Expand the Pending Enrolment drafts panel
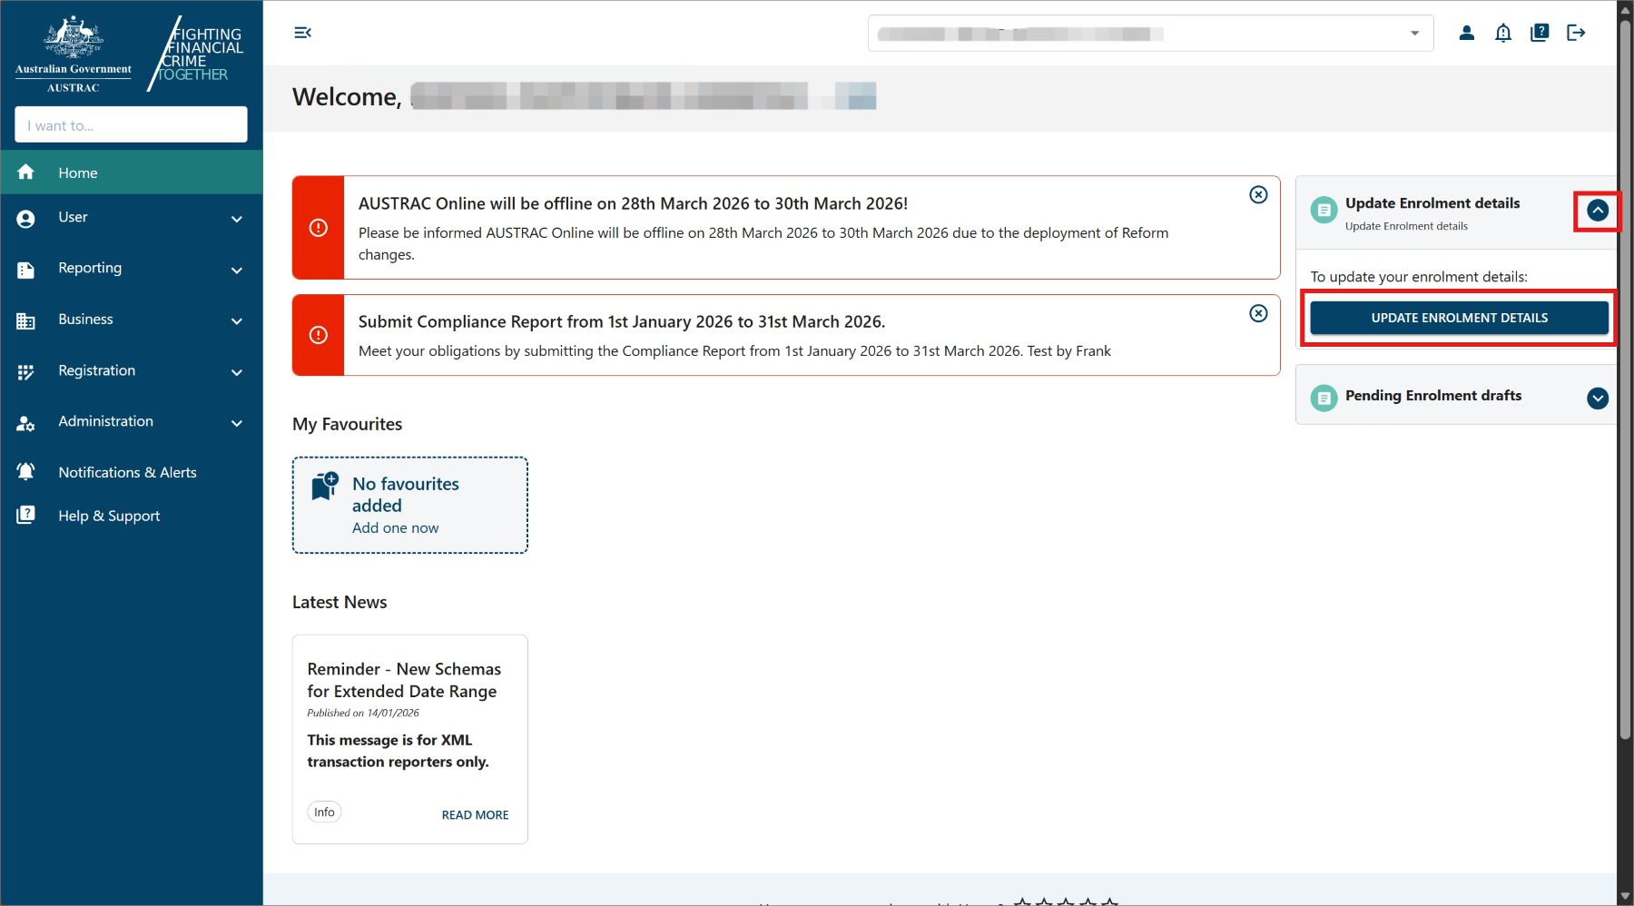 point(1597,398)
